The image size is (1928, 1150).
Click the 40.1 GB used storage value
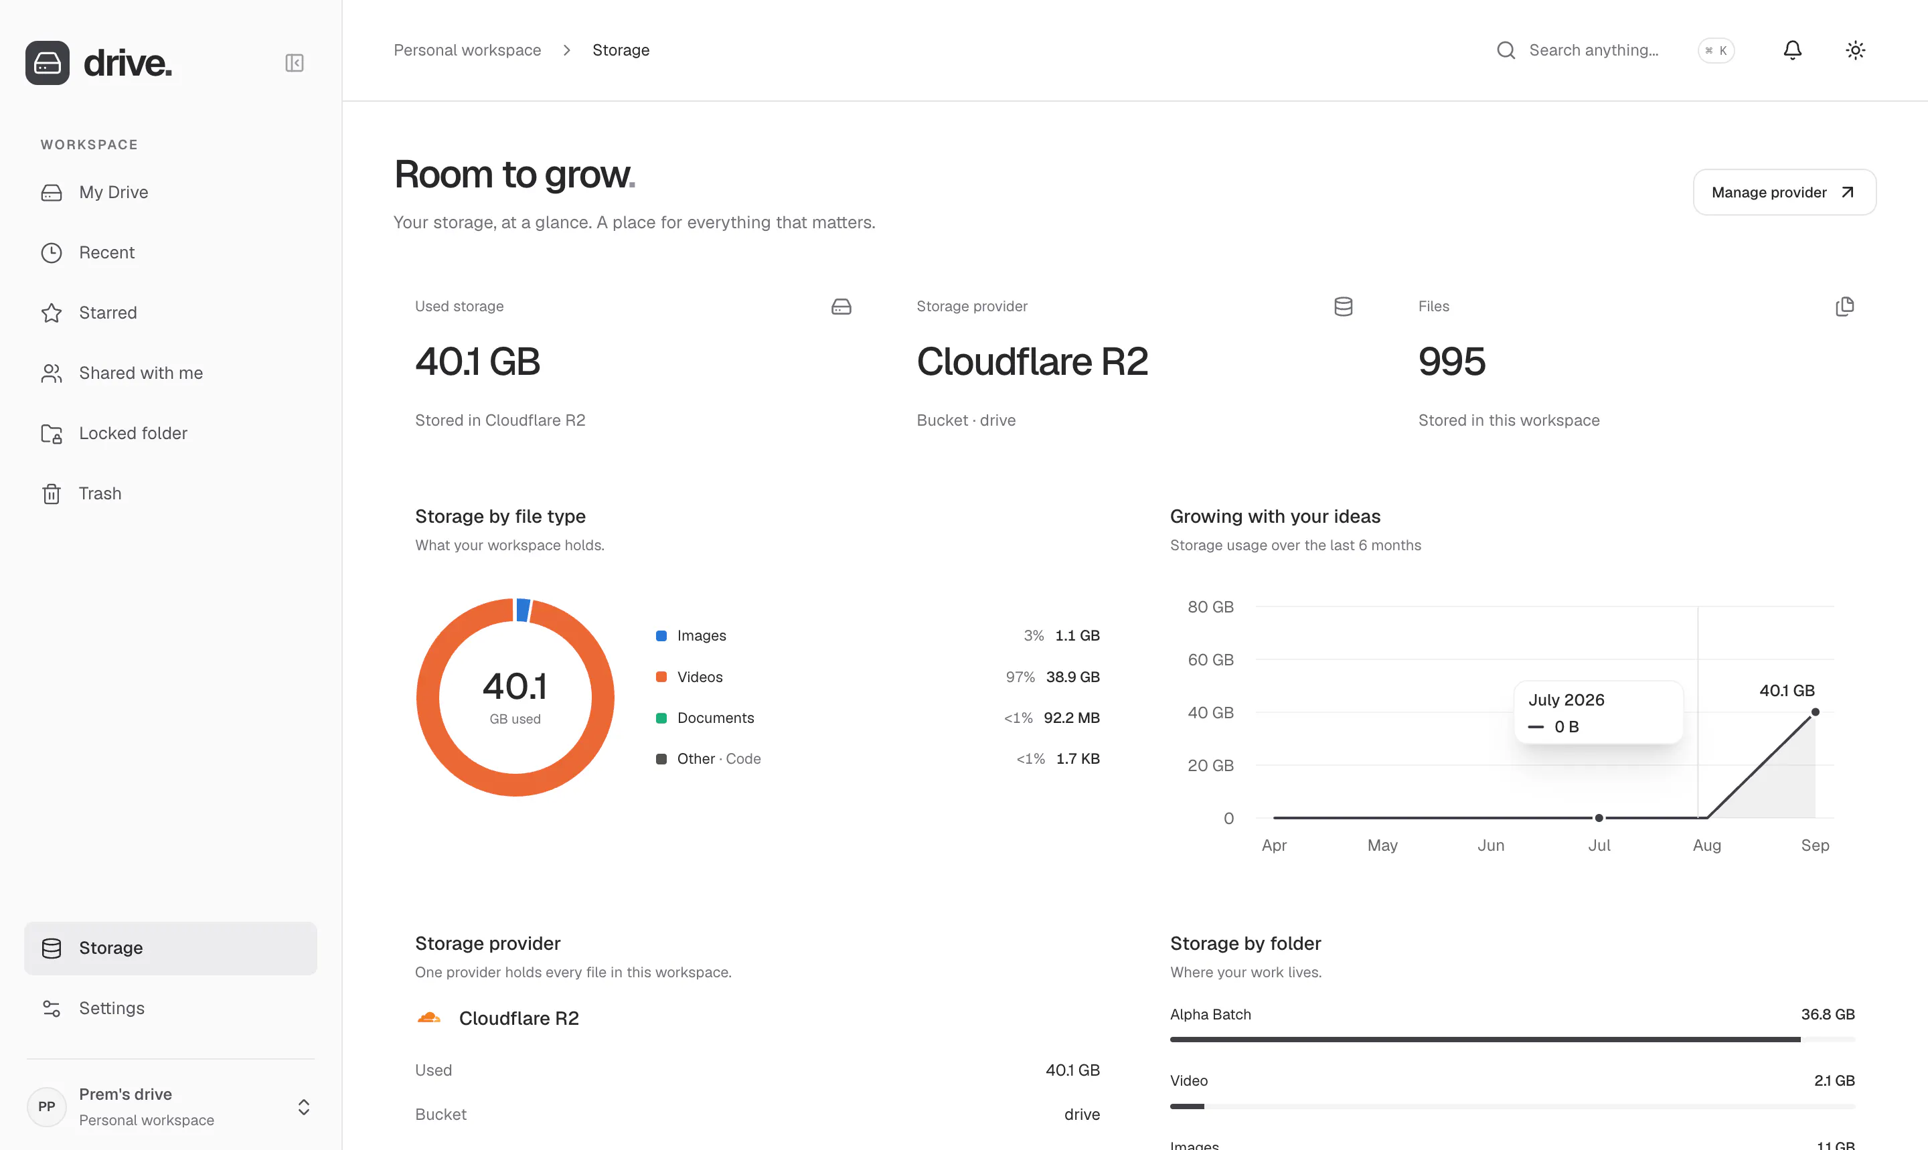(x=477, y=362)
